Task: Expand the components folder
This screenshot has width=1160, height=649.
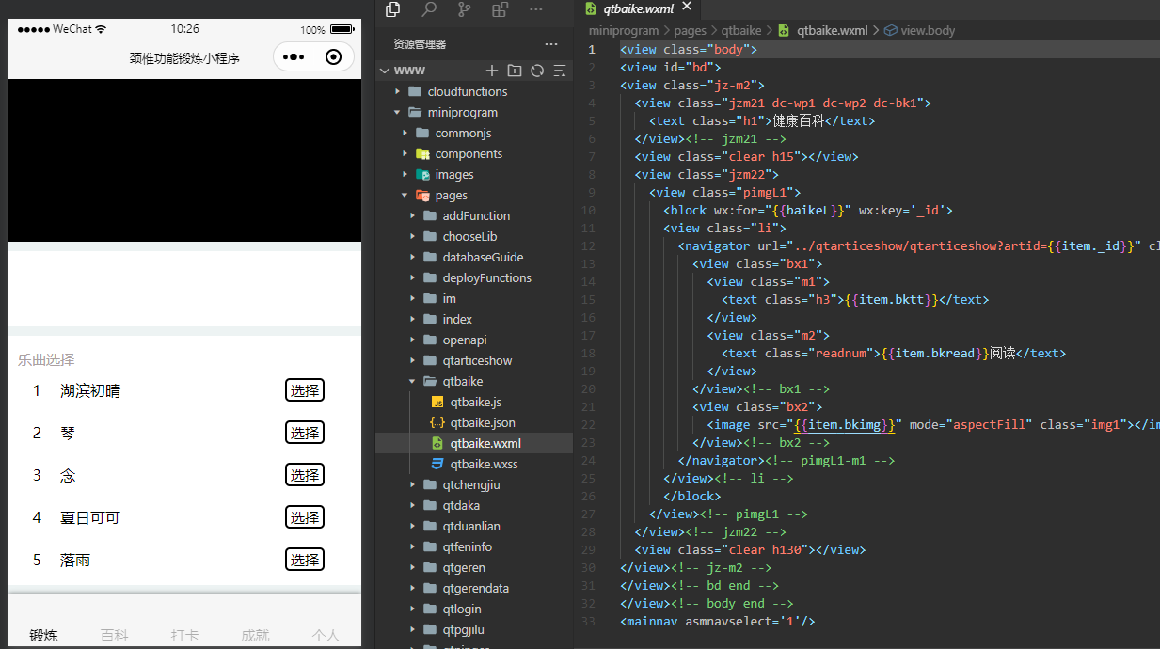Action: [468, 153]
